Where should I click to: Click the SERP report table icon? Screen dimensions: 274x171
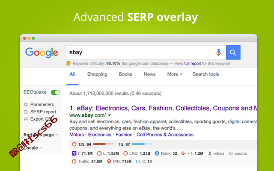[x=26, y=112]
